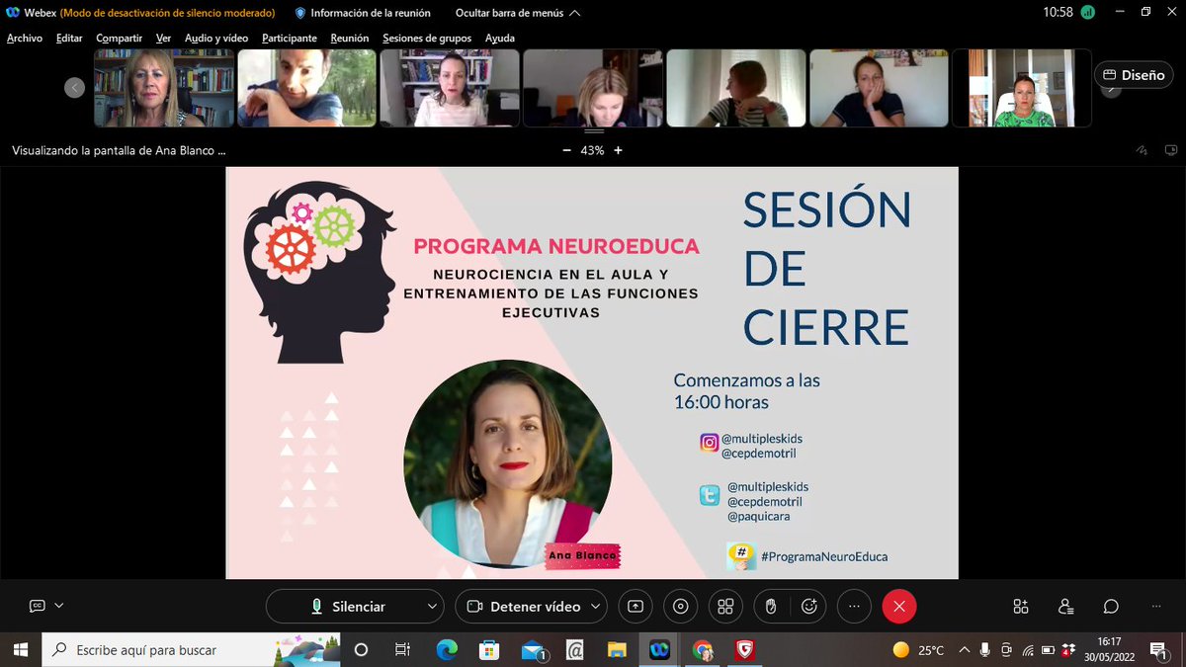
Task: Switch to Webex taskbar icon
Action: point(660,649)
